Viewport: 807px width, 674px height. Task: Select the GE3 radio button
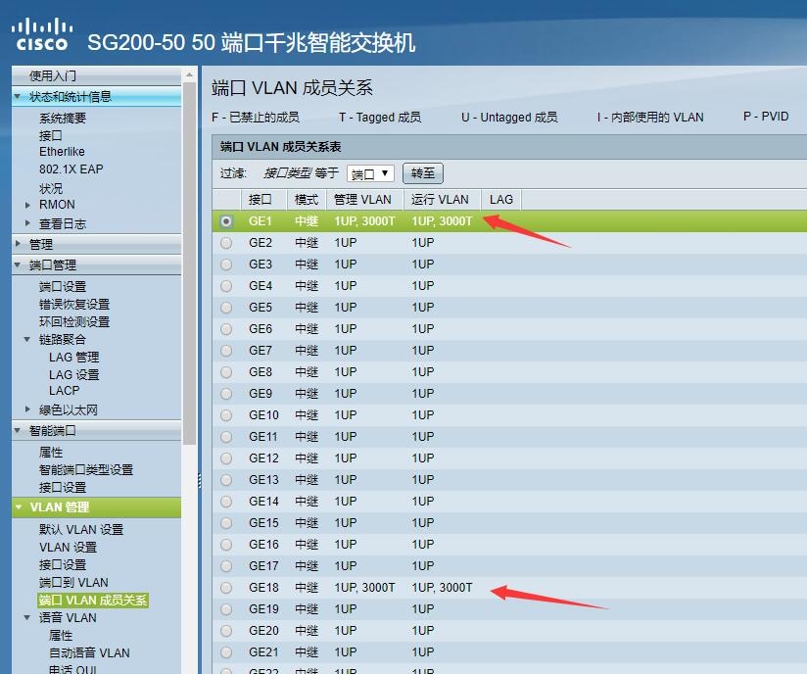[x=226, y=265]
